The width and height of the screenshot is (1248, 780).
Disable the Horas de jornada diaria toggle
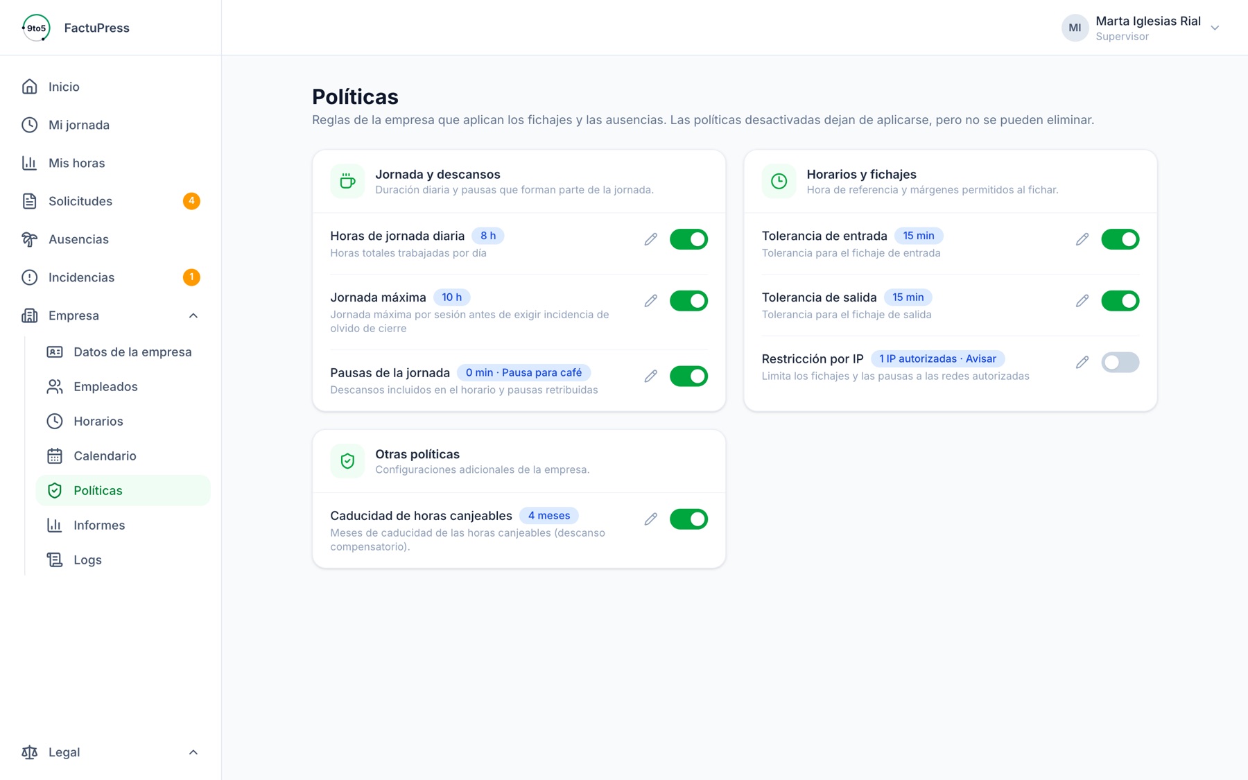[x=688, y=239]
